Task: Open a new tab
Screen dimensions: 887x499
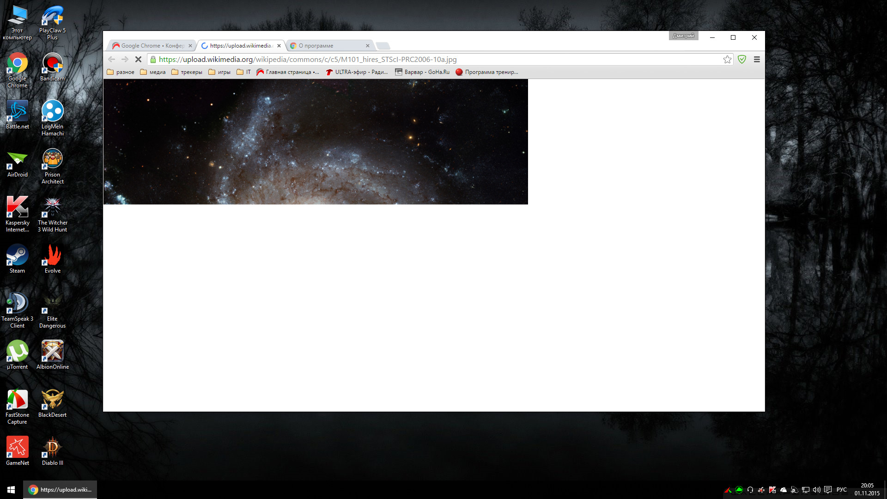Action: pos(383,46)
